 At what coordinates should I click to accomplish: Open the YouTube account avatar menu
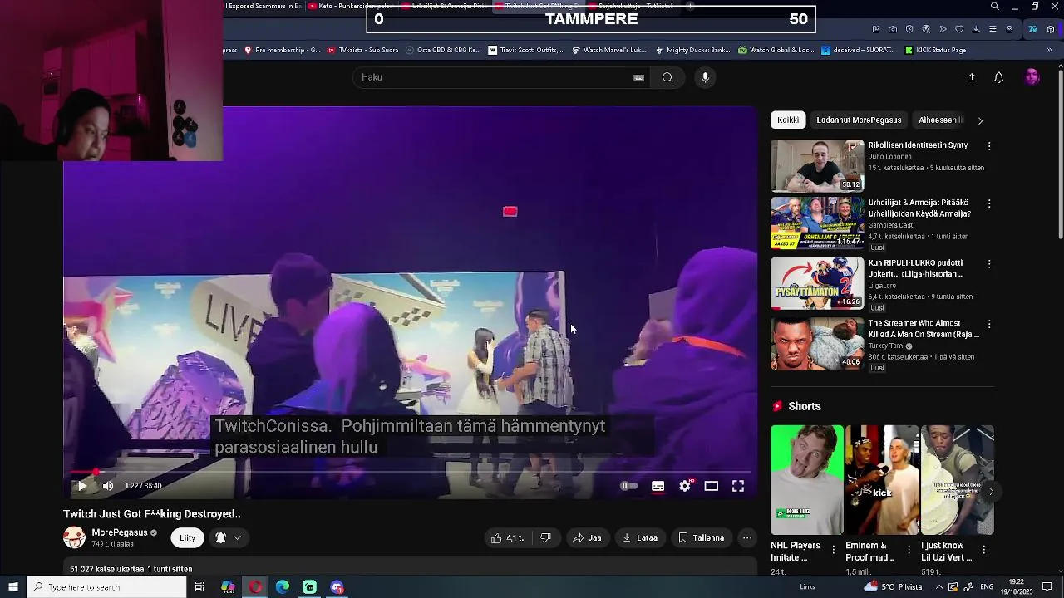coord(1032,77)
